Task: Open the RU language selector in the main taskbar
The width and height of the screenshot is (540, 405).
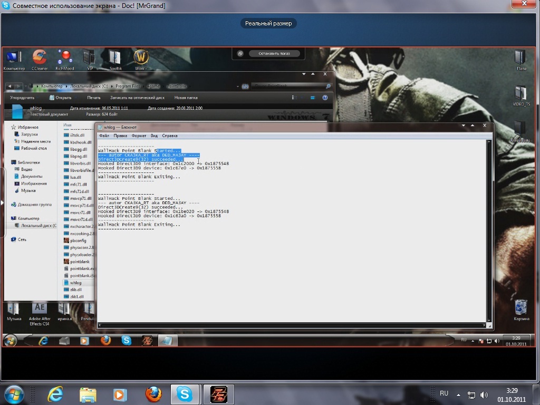Action: click(x=444, y=393)
